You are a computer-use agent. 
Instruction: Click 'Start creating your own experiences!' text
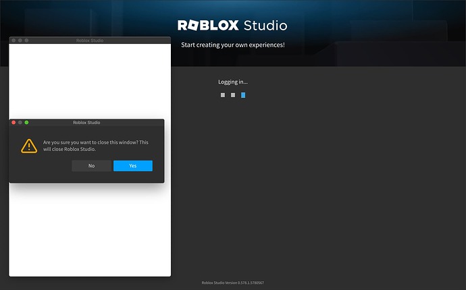233,45
